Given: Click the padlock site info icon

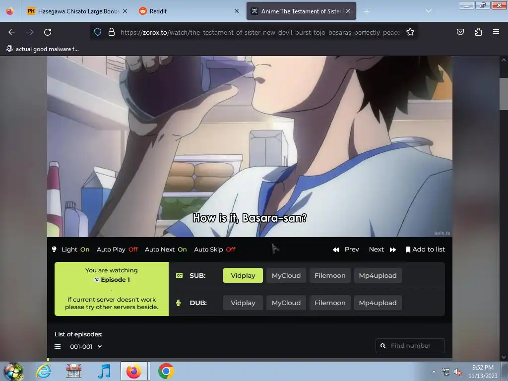Looking at the screenshot, I should pyautogui.click(x=112, y=32).
